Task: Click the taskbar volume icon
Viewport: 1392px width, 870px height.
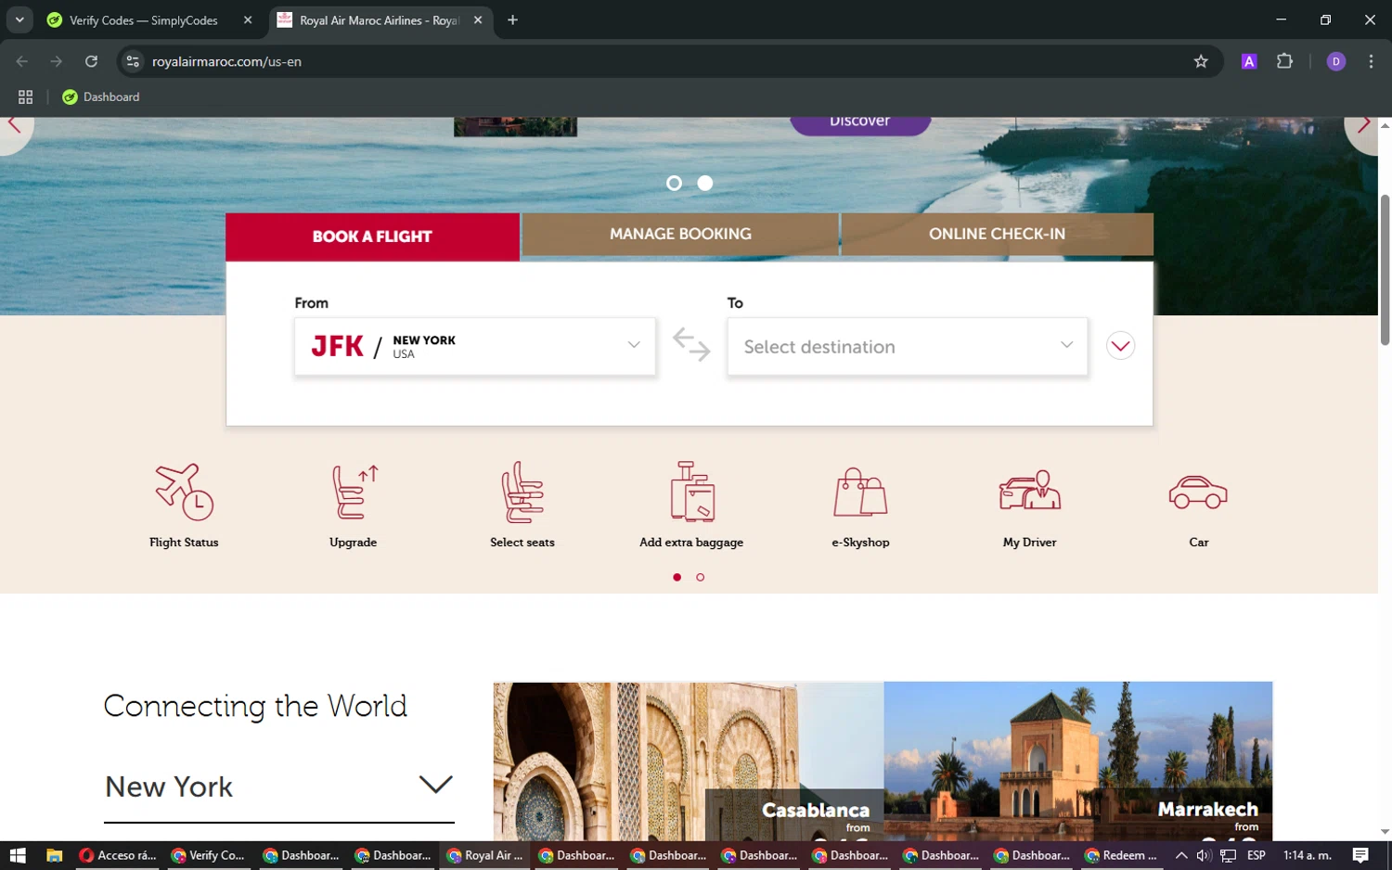Action: (x=1204, y=855)
